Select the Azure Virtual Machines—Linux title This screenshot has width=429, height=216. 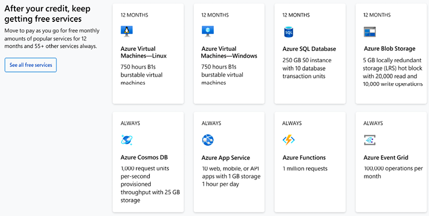144,52
